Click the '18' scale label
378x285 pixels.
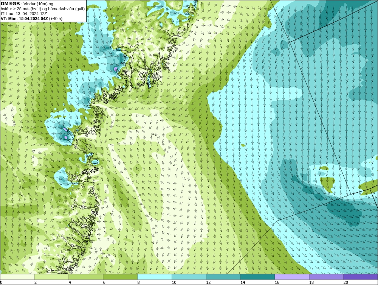tap(311, 282)
